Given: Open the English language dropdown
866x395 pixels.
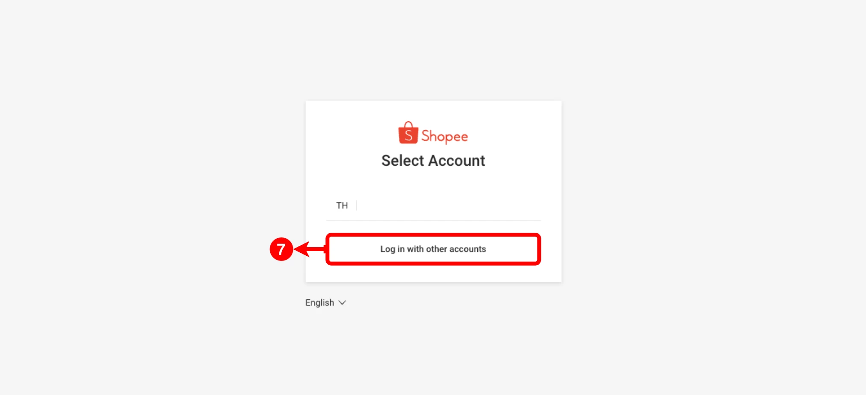Looking at the screenshot, I should click(325, 303).
